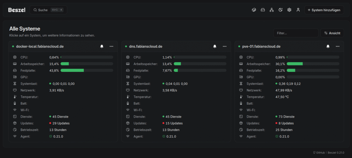Open the GitHub footer link
Image resolution: width=352 pixels, height=158 pixels.
(319, 153)
